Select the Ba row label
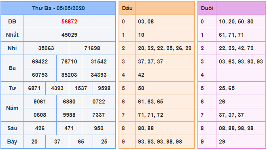 point(12,68)
